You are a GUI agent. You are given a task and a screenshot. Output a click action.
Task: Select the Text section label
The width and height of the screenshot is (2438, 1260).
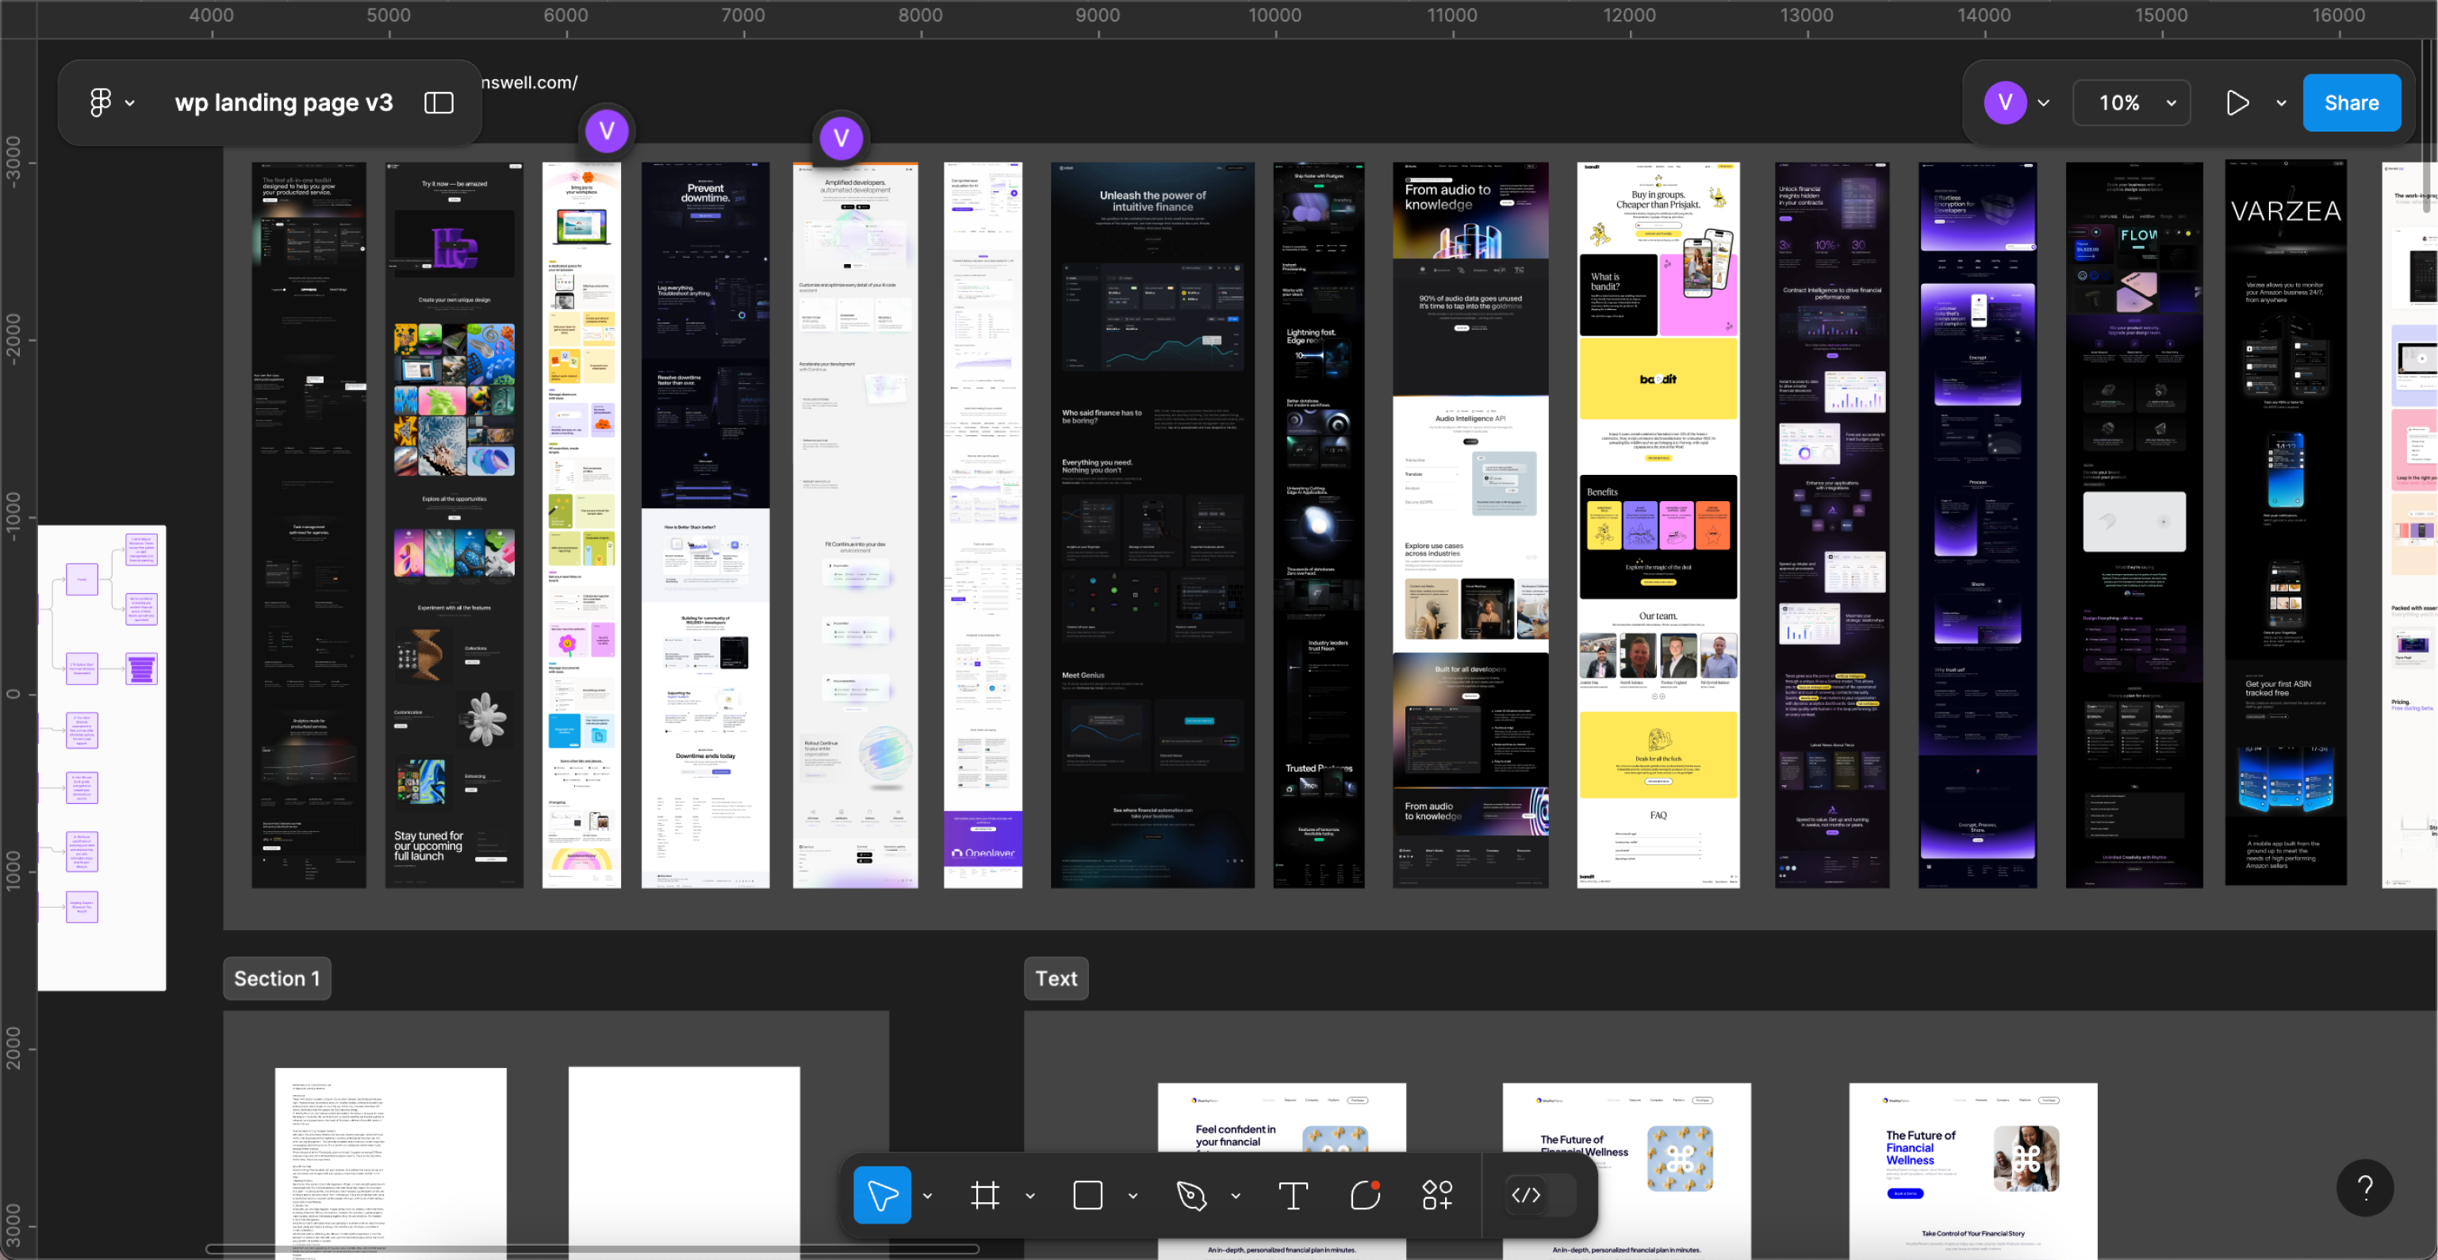point(1056,979)
